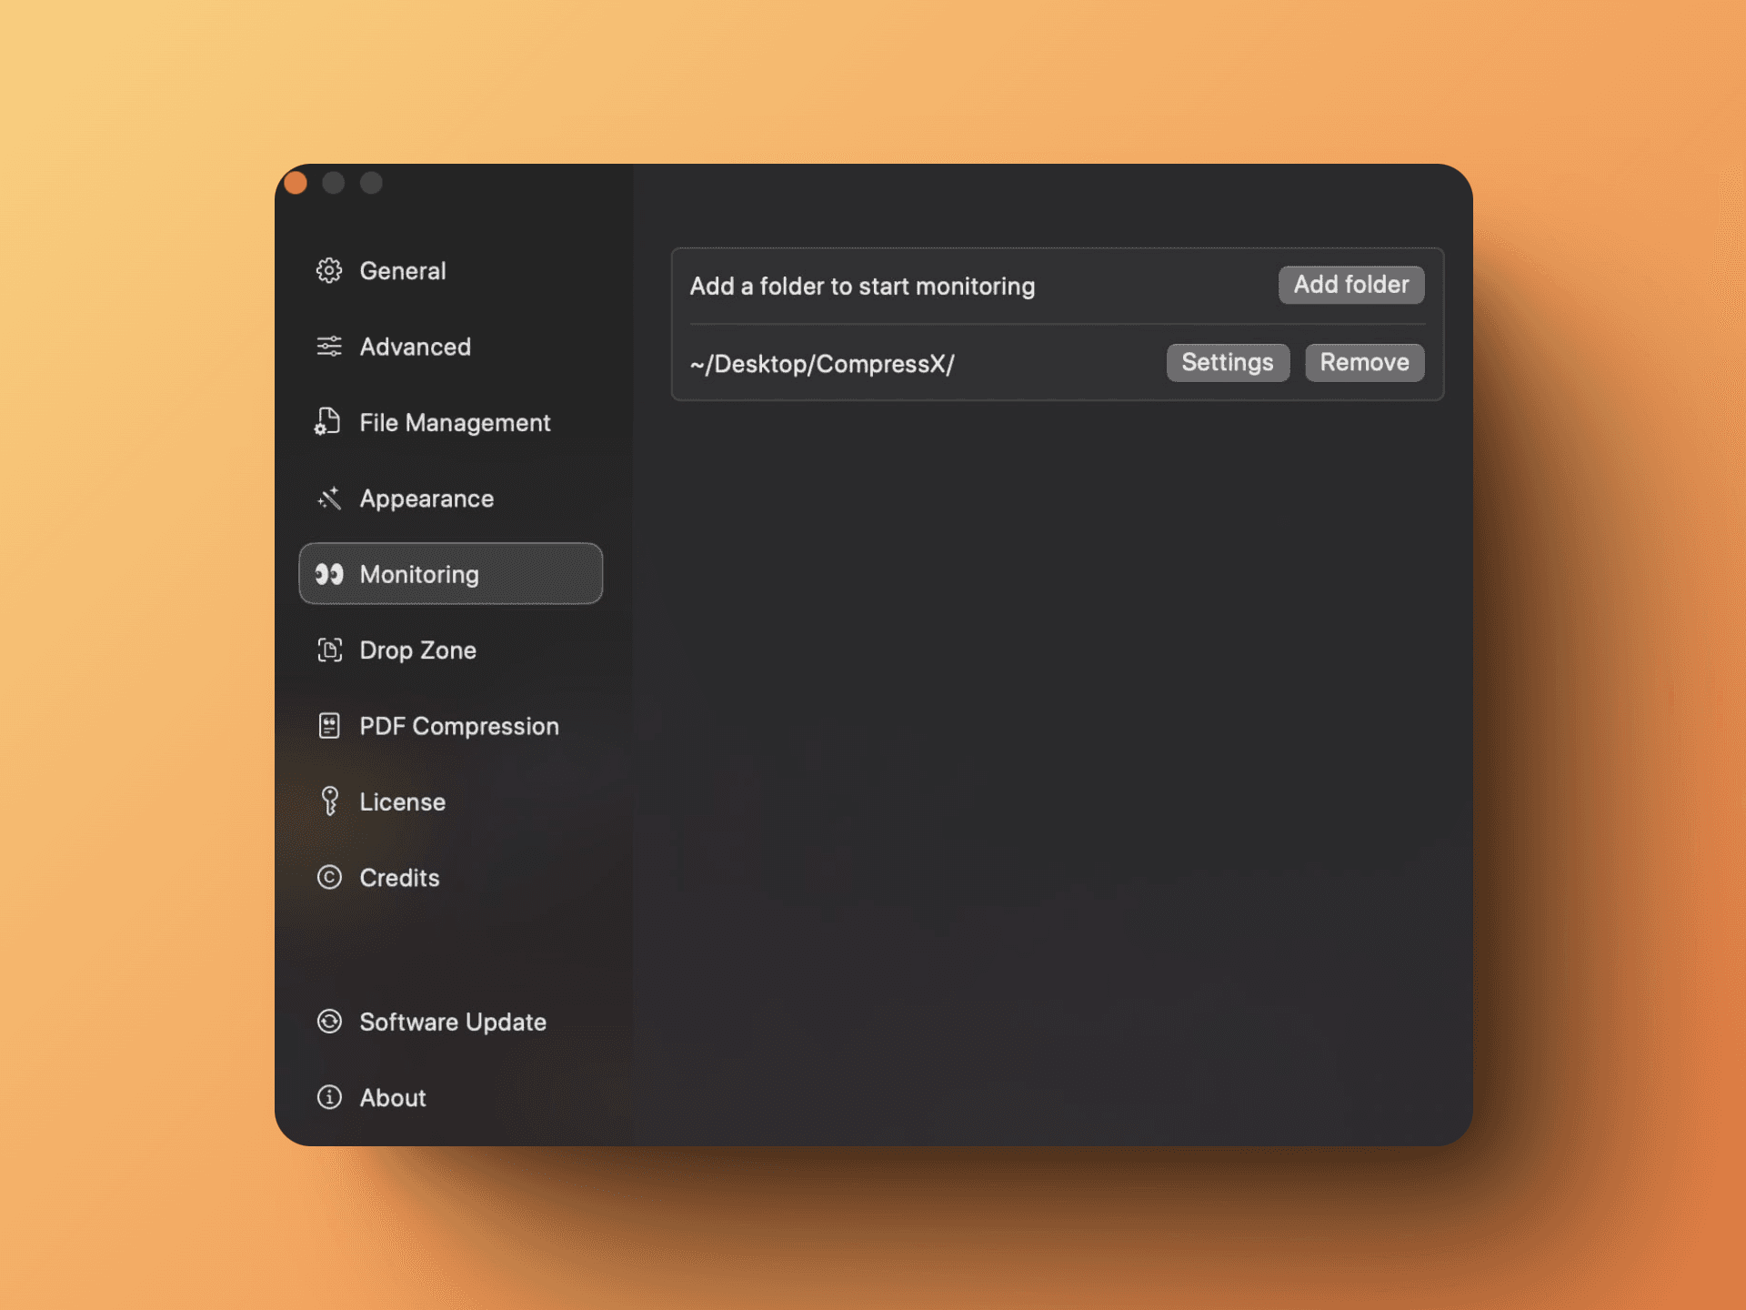Click the magic wand icon beside Appearance
Viewport: 1746px width, 1310px height.
[328, 498]
